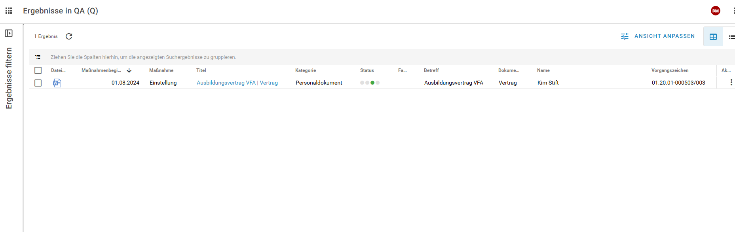Click the DM user avatar
Viewport: 735px width, 232px height.
715,11
